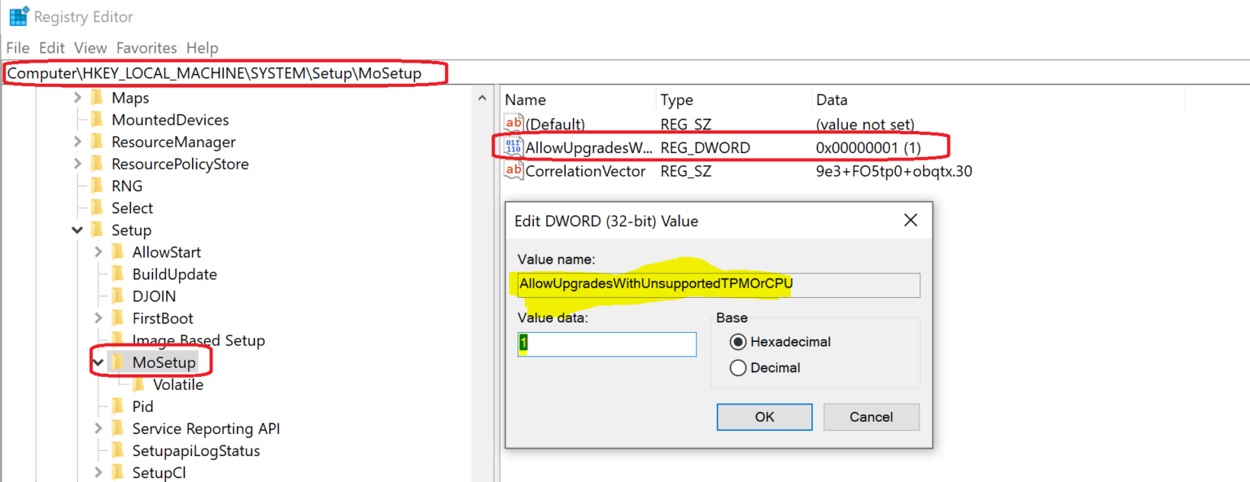Click the ResourcePolicyStore folder icon

97,164
